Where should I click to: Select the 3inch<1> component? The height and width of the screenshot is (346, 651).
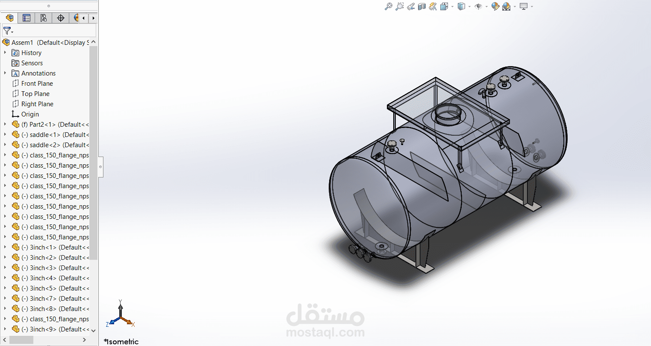point(50,247)
